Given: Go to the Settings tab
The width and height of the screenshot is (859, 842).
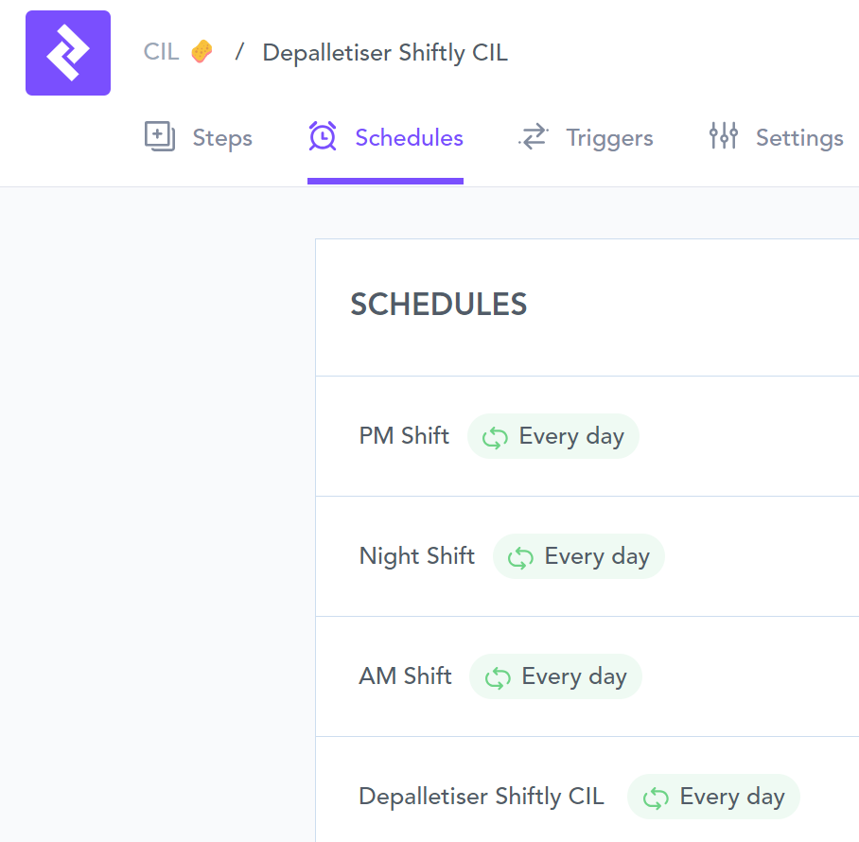Looking at the screenshot, I should point(798,138).
